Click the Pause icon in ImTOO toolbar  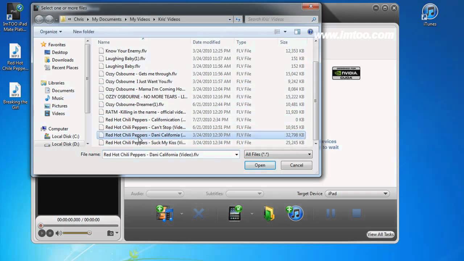pos(331,213)
